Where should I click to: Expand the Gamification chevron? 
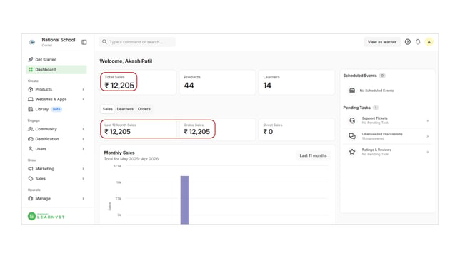[x=84, y=139]
